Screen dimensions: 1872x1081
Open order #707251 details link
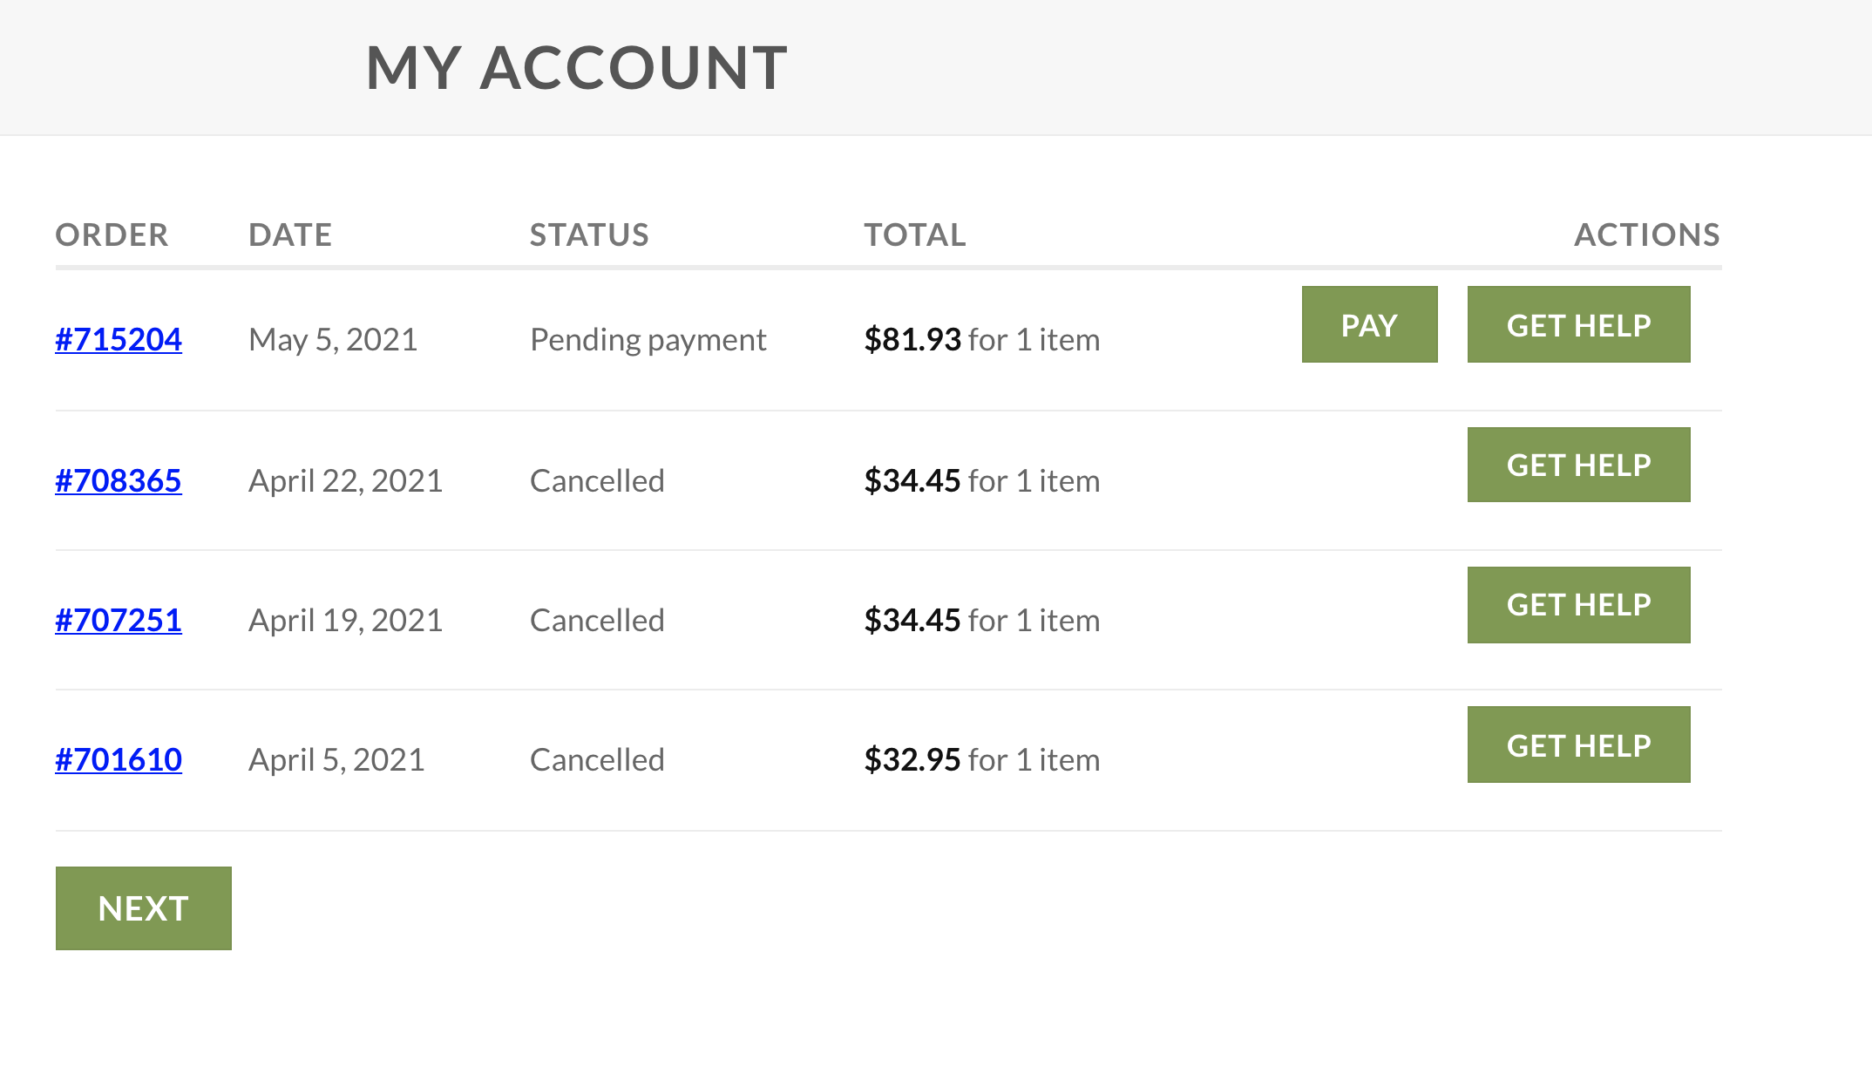[x=119, y=620]
